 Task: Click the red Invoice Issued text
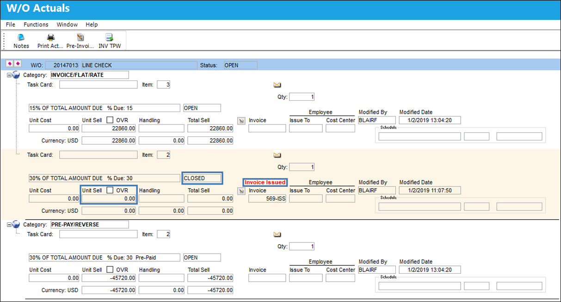point(265,182)
